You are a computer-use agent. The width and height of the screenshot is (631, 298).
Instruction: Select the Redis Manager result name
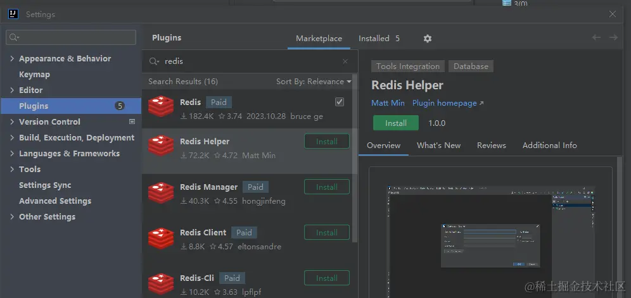coord(209,187)
